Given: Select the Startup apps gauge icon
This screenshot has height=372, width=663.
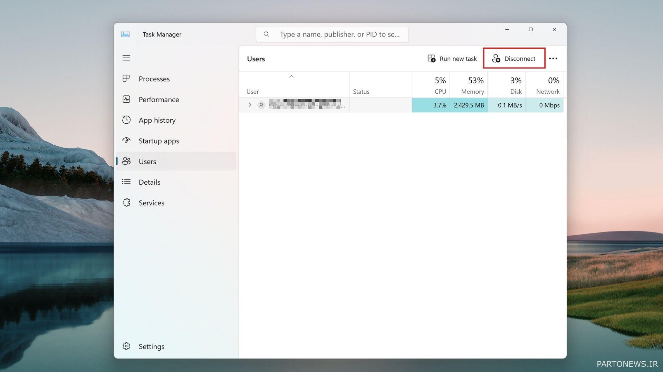Looking at the screenshot, I should [126, 141].
